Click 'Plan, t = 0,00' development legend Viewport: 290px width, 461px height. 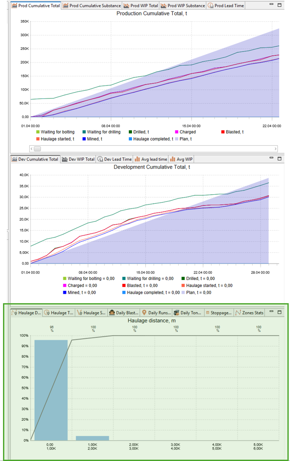coord(196,292)
